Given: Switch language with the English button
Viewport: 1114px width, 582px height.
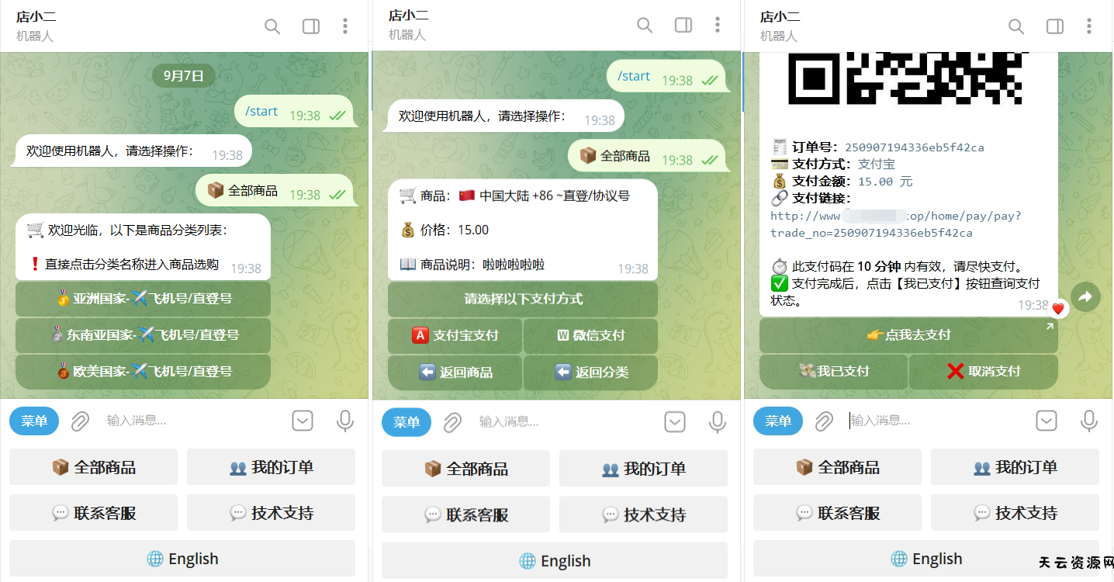Looking at the screenshot, I should point(182,559).
